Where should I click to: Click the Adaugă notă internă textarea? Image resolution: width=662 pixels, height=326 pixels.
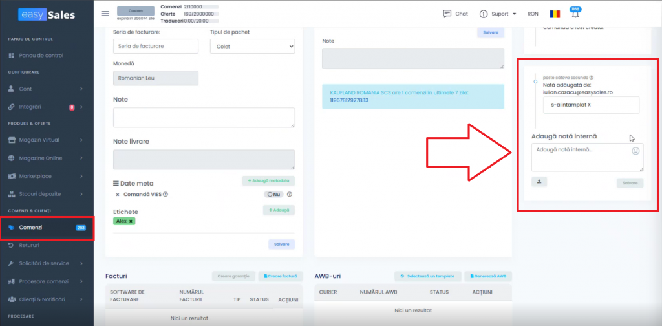pyautogui.click(x=587, y=157)
